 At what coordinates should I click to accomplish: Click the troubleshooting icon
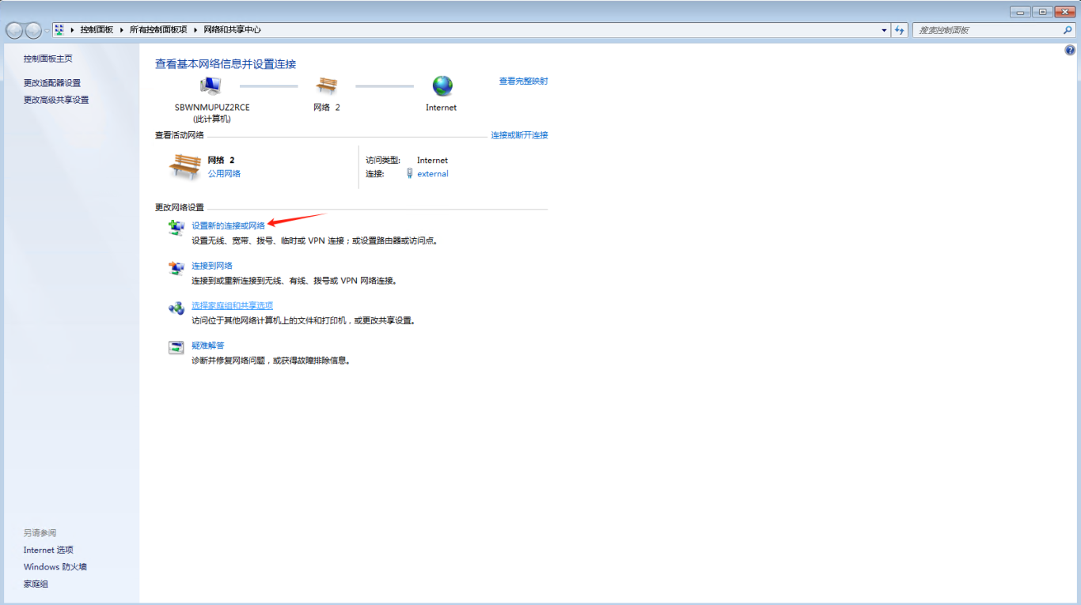pos(176,348)
